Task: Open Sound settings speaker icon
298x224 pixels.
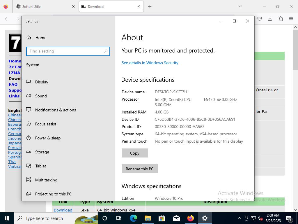Action: [x=29, y=96]
